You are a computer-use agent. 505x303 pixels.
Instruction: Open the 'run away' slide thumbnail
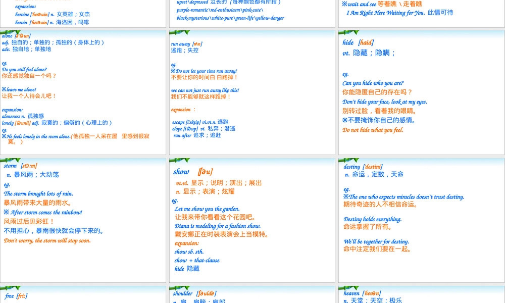[252, 92]
